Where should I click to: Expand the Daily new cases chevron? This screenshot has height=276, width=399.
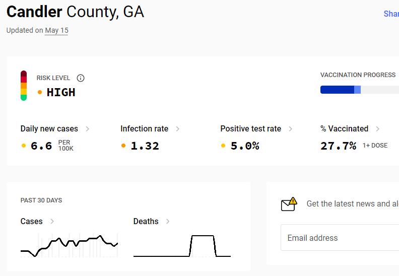pyautogui.click(x=88, y=129)
